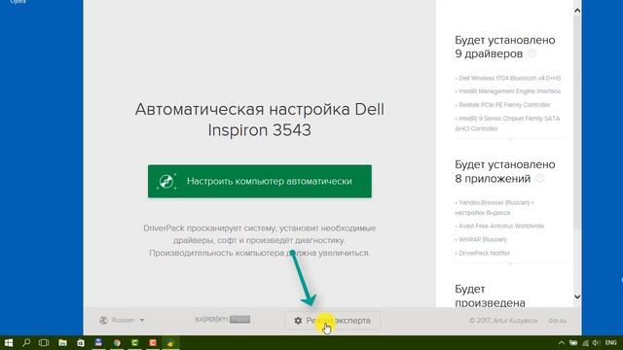Click the info icon next to '9 драйверов'
Image resolution: width=623 pixels, height=350 pixels.
(531, 53)
